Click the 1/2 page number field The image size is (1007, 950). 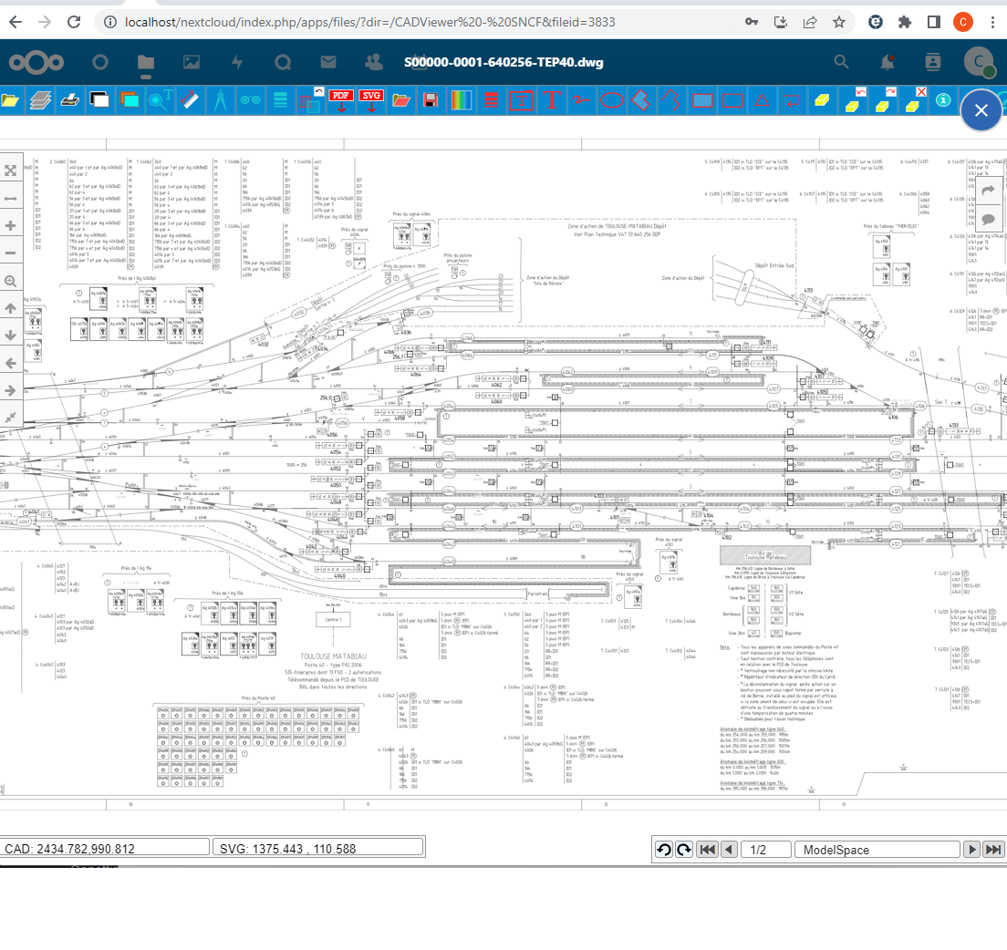(x=765, y=849)
